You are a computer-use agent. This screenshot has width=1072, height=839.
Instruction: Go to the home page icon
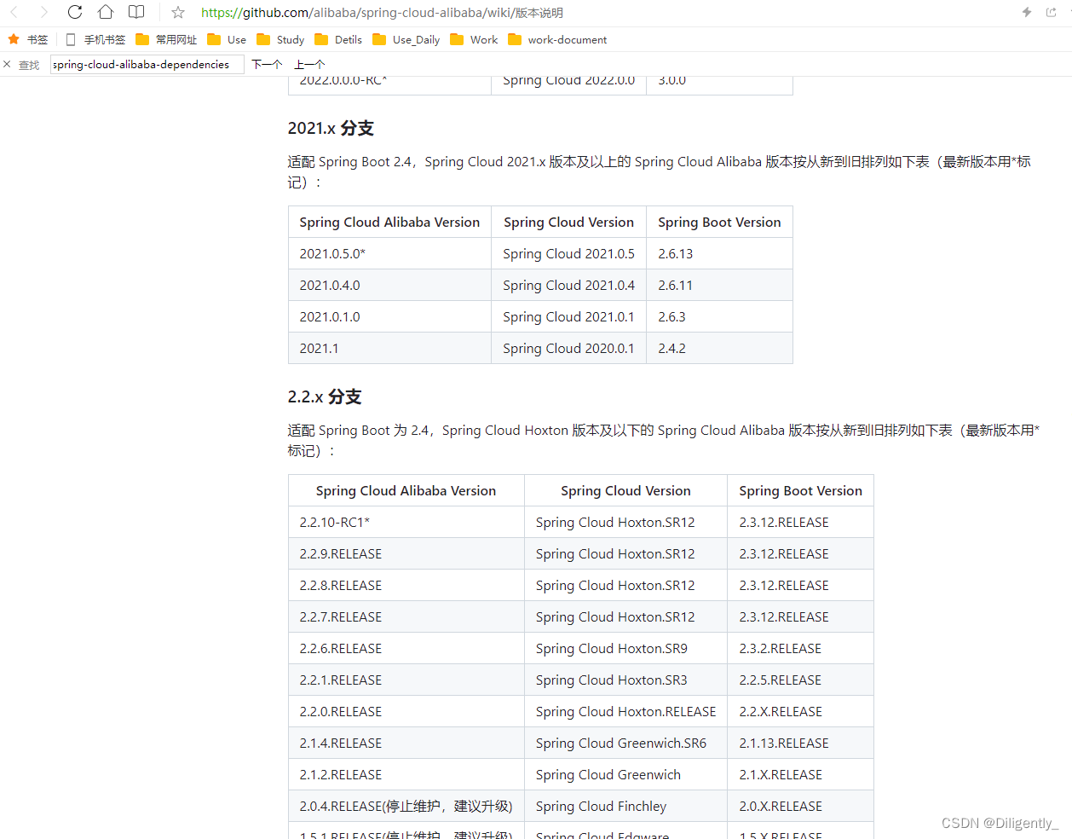coord(106,12)
